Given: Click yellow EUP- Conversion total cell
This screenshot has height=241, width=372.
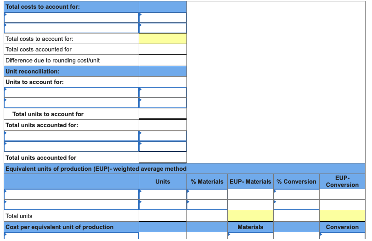Looking at the screenshot, I should [x=342, y=216].
